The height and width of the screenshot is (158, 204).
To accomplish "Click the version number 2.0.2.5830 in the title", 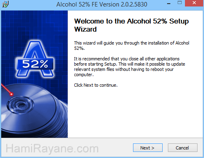I will point(134,4).
